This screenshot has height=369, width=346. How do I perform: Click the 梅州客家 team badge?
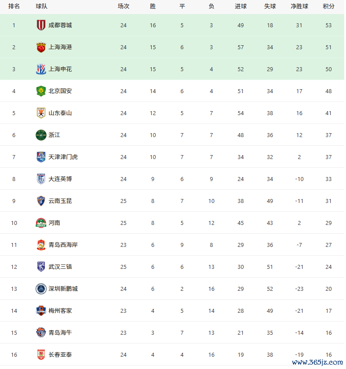coord(41,311)
